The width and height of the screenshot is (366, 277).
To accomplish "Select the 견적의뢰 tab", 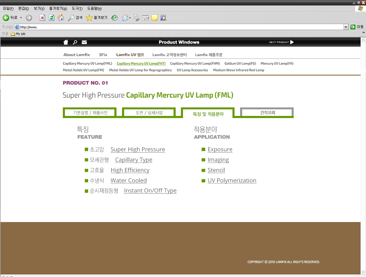I will [x=267, y=113].
